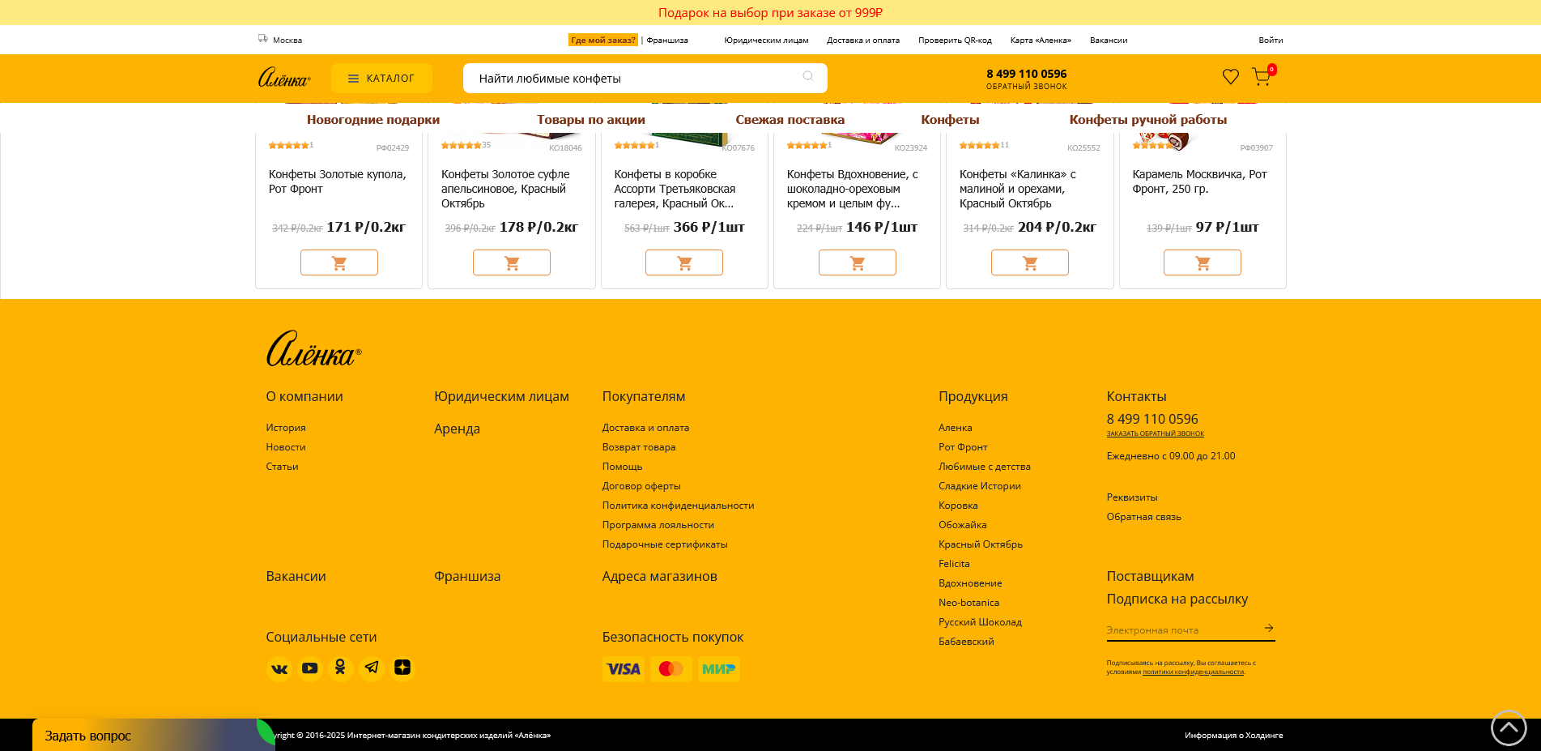Add Конфеты Золотые купола to cart

(x=338, y=262)
